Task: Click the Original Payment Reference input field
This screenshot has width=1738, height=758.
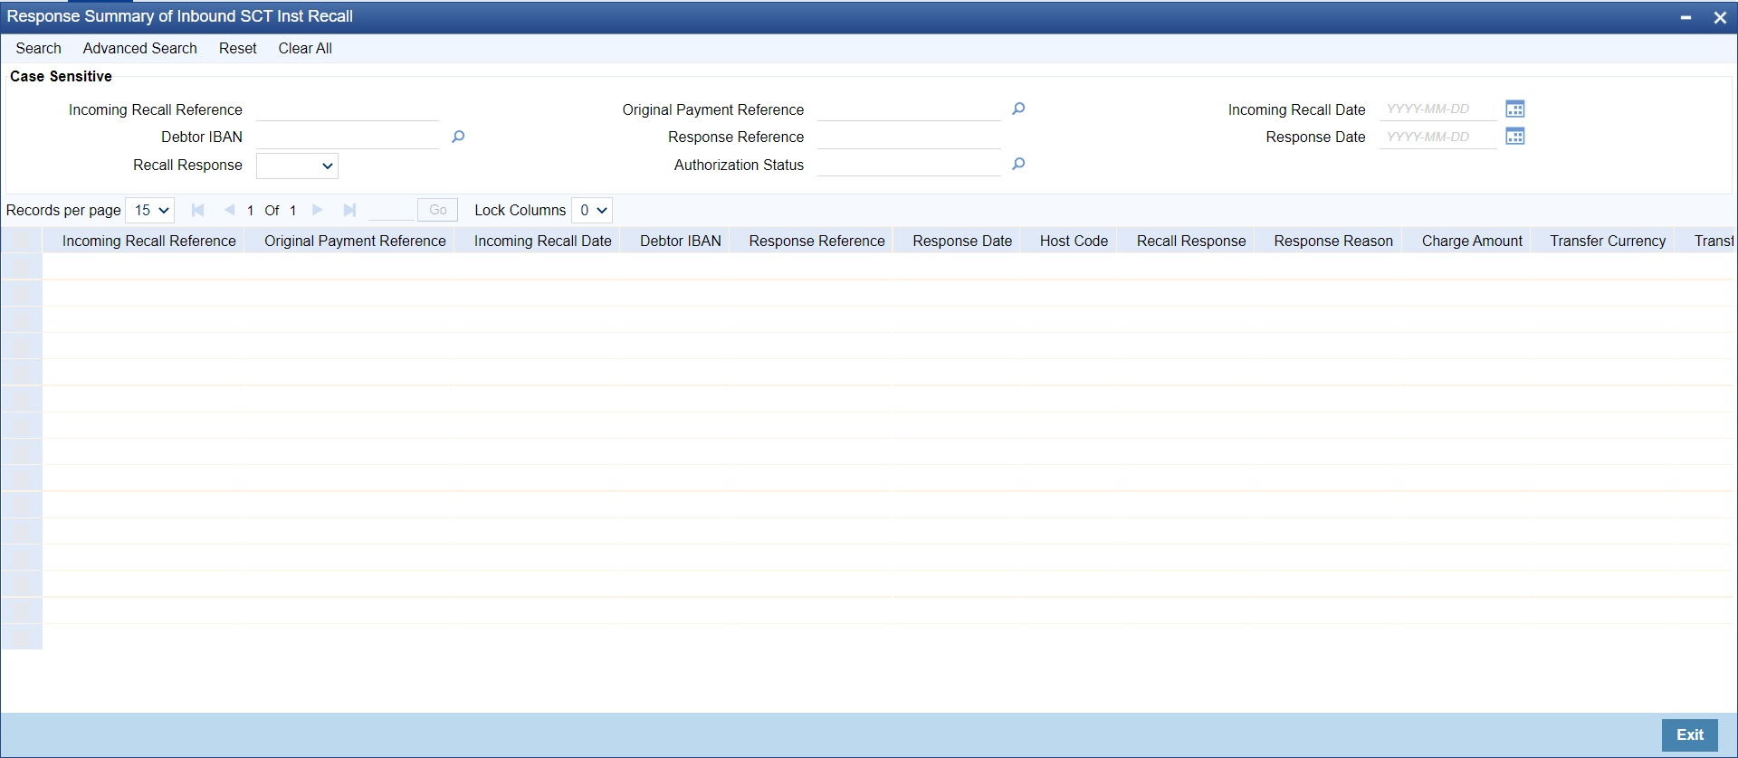Action: pos(909,109)
